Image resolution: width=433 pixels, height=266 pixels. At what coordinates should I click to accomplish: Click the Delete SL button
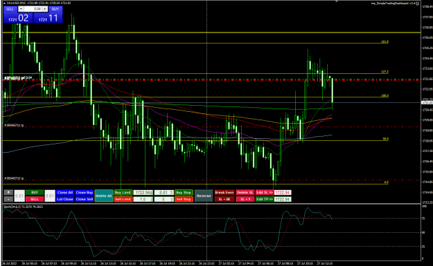[245, 193]
